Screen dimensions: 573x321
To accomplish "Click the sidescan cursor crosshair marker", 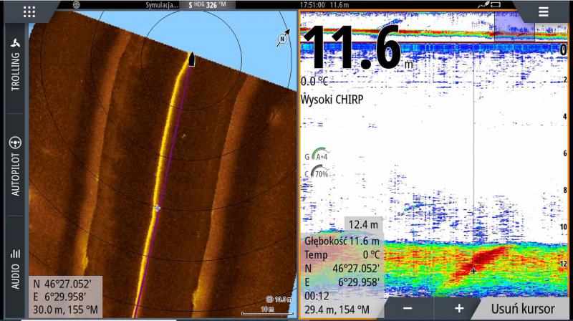I will click(x=158, y=208).
